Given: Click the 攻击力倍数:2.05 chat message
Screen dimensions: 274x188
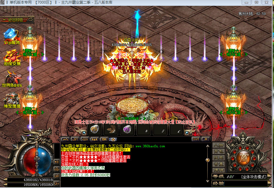Looking at the screenshot, I should point(86,175).
